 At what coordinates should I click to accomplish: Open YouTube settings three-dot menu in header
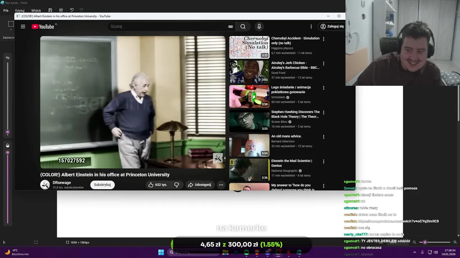(311, 27)
